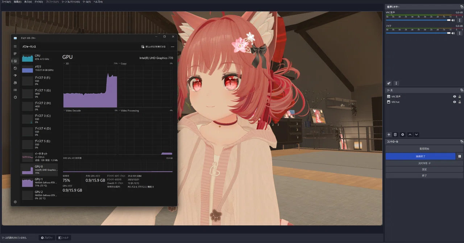Pop out the sources dock

[462, 90]
